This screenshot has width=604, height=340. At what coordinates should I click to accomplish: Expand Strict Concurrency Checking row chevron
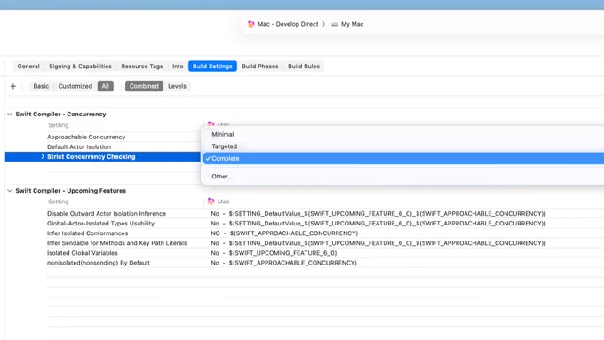pos(43,157)
